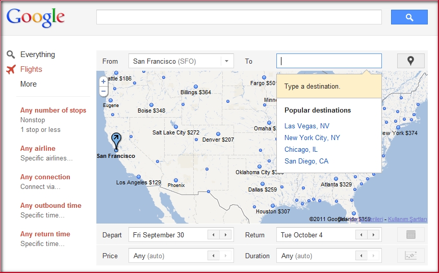Choose Any number of stops filter
The width and height of the screenshot is (439, 273).
(x=53, y=110)
